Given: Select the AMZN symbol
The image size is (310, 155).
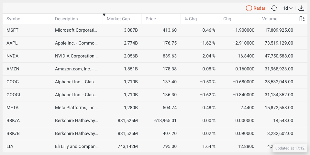Looking at the screenshot, I should click(13, 69).
